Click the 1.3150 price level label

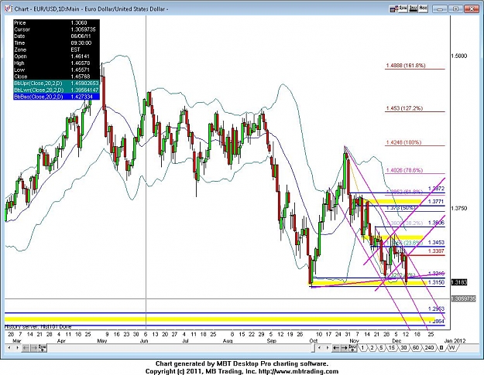[x=436, y=282]
